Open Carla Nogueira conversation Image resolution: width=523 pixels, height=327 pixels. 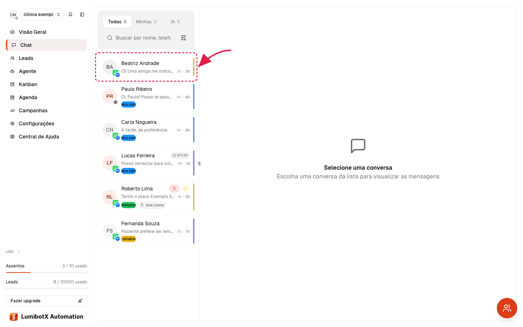[x=146, y=130]
